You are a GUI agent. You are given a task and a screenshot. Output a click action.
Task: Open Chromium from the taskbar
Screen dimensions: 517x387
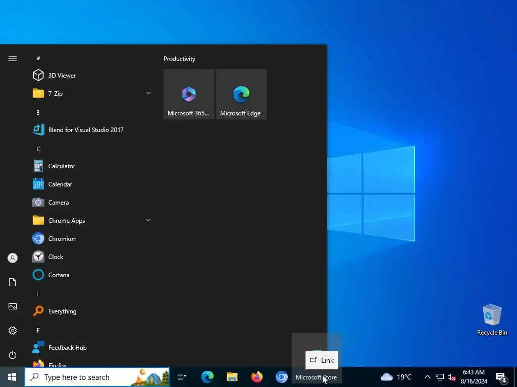(x=282, y=377)
